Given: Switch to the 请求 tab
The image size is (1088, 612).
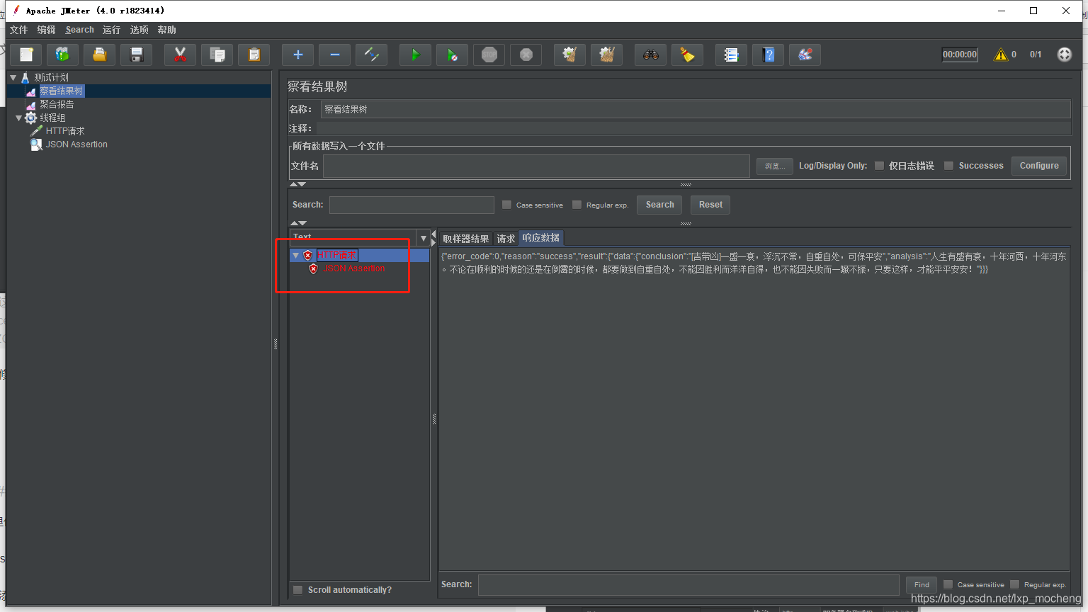Looking at the screenshot, I should (x=506, y=239).
